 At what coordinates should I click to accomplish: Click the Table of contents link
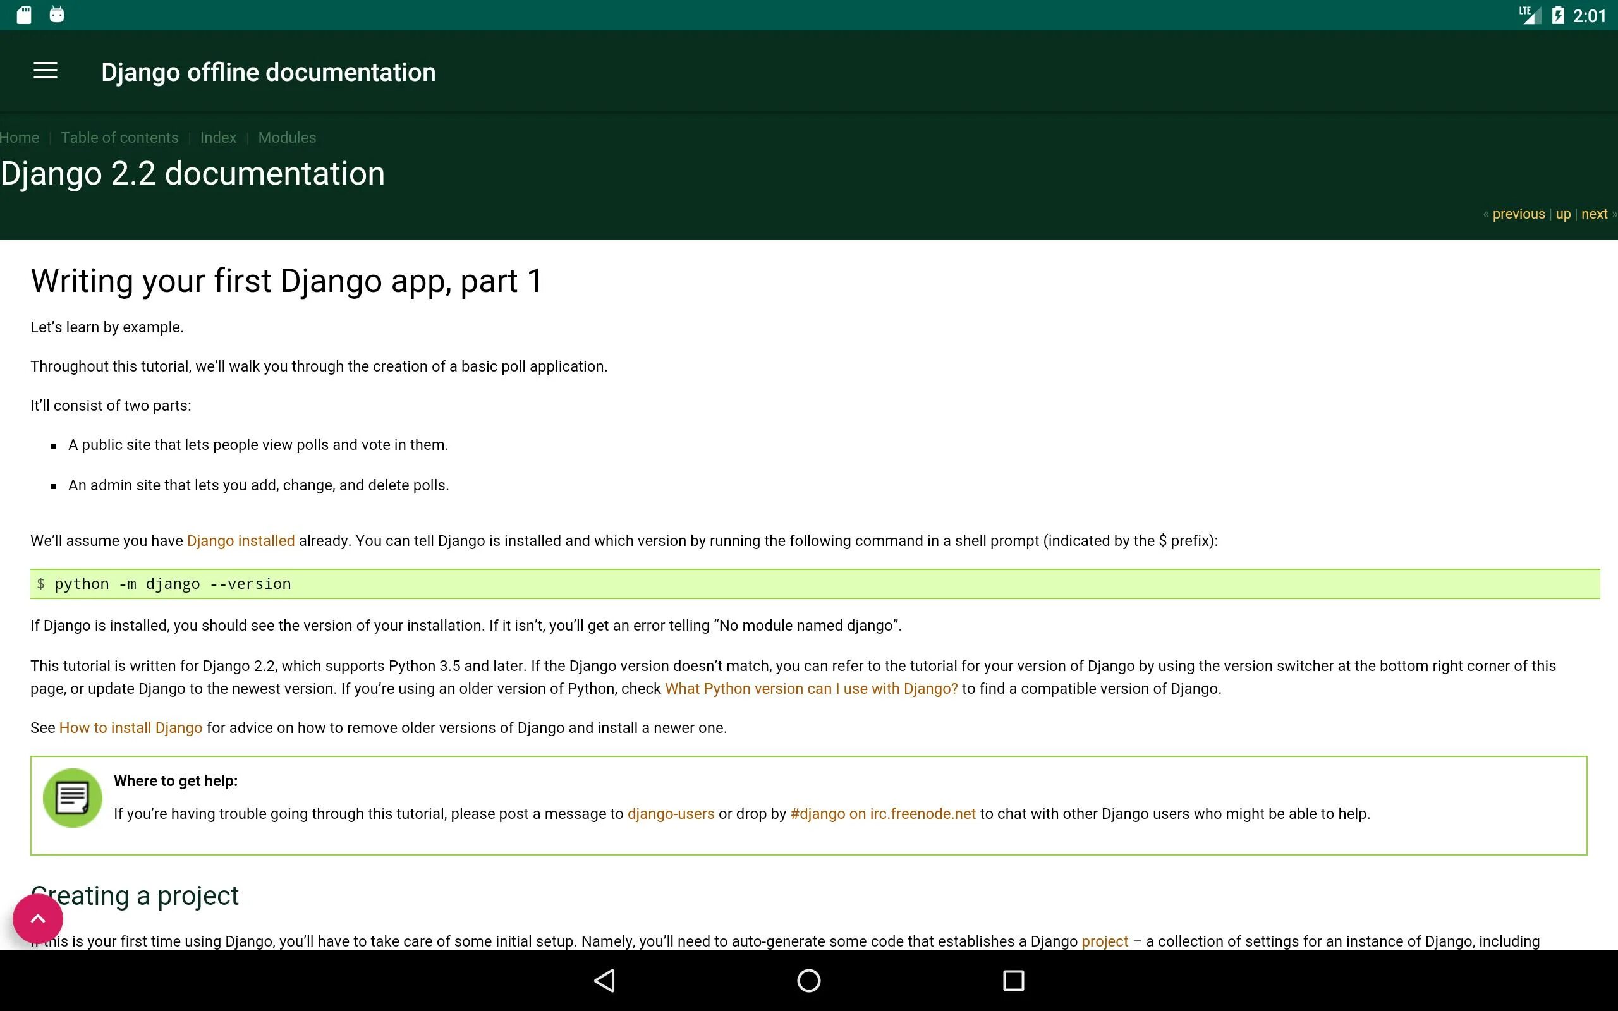click(x=119, y=138)
